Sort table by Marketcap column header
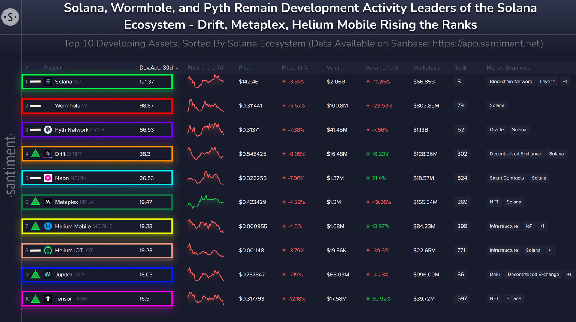The width and height of the screenshot is (576, 322). pyautogui.click(x=426, y=68)
